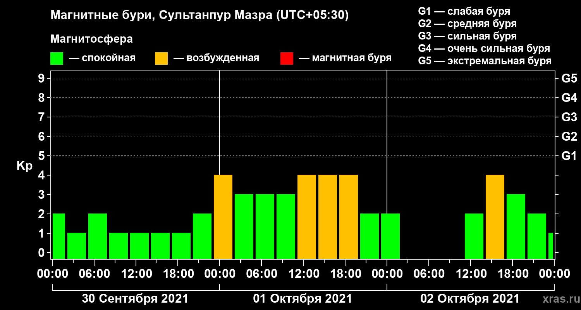581x310 pixels.
Task: Click the 12:00 time label under 30 Сентября
Action: (136, 274)
